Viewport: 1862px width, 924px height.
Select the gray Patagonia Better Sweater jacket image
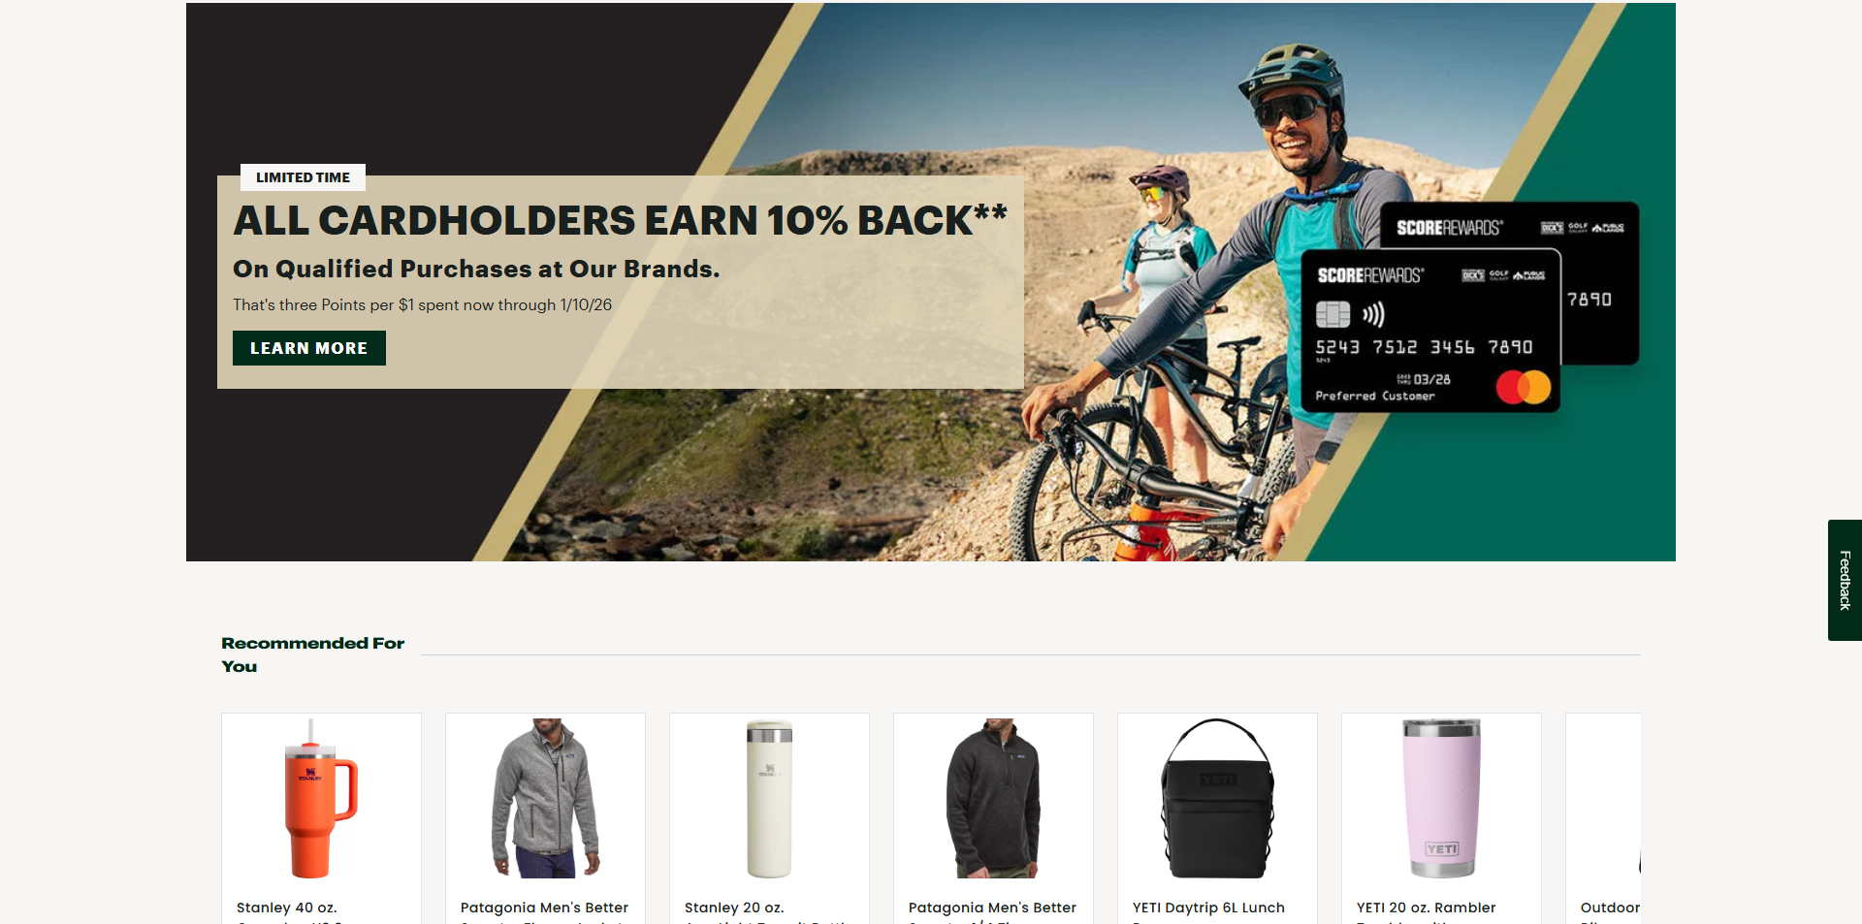(x=545, y=798)
